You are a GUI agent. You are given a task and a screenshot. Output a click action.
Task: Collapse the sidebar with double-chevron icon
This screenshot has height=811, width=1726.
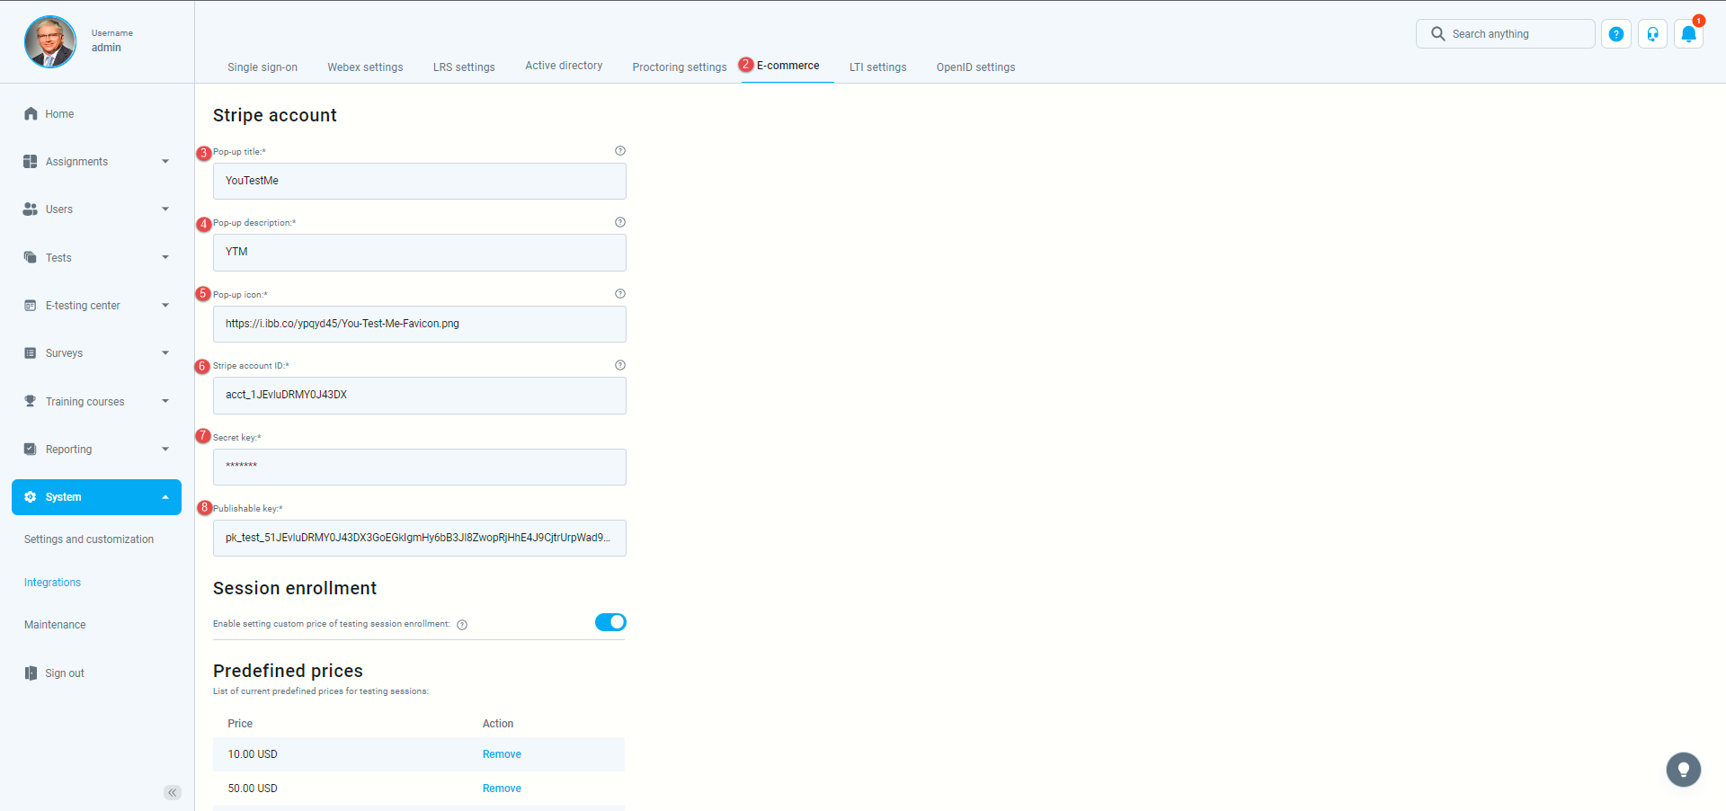pos(172,792)
